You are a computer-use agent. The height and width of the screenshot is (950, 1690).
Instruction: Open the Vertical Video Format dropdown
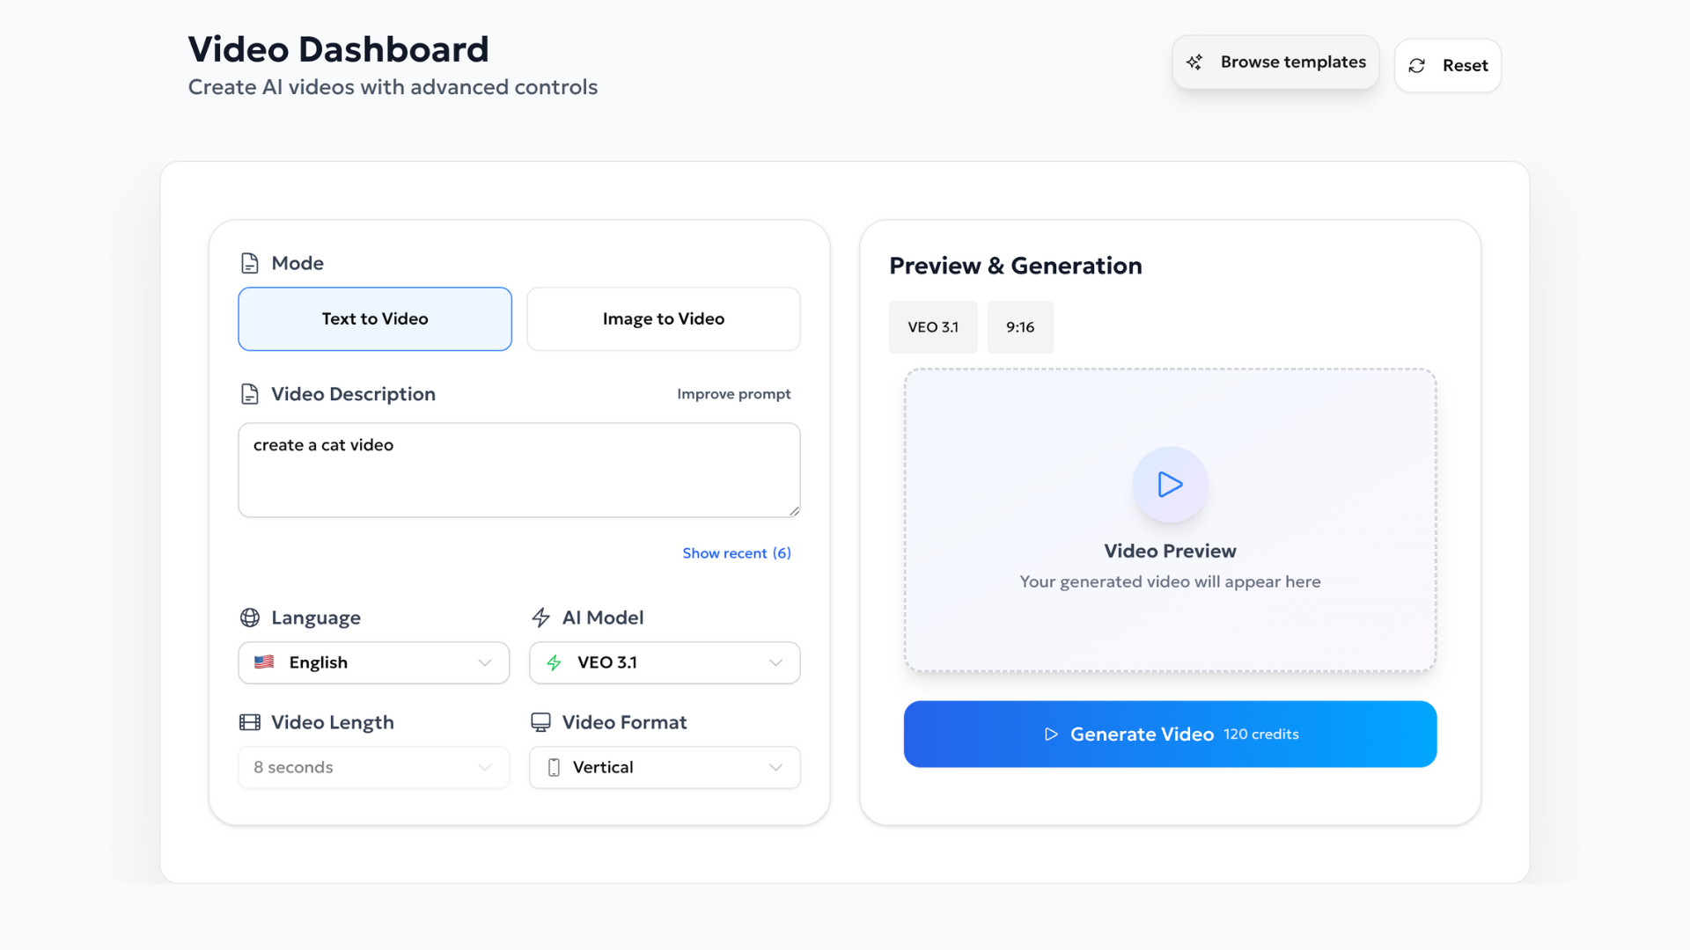point(665,767)
